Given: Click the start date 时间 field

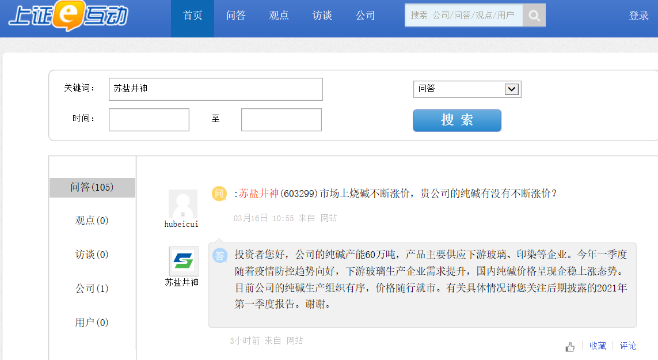Looking at the screenshot, I should tap(149, 120).
